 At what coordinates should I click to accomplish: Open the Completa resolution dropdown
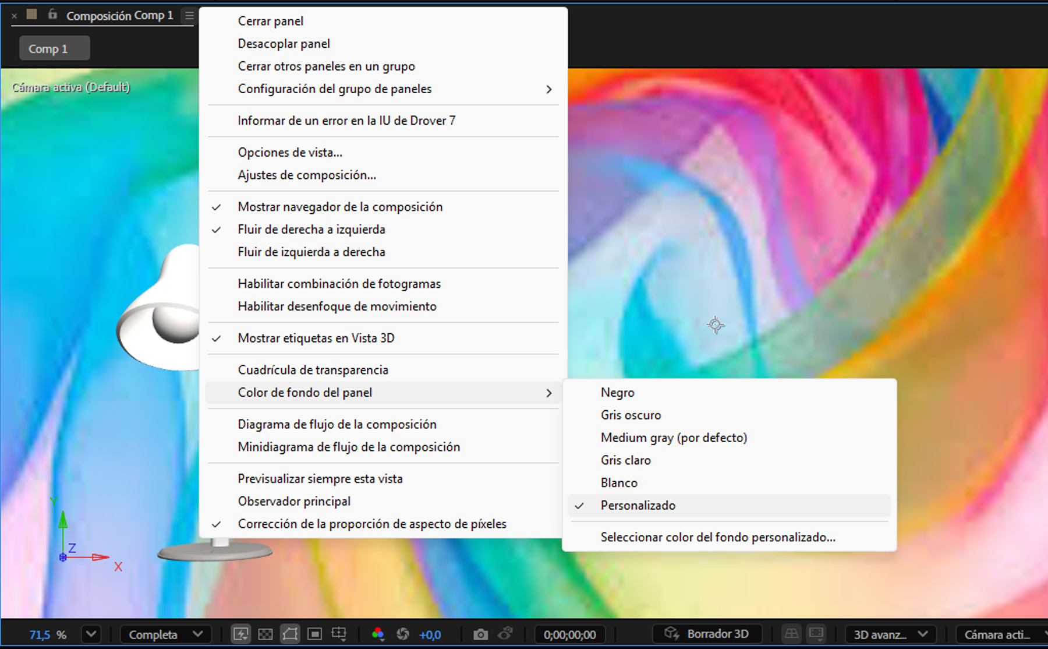[165, 634]
